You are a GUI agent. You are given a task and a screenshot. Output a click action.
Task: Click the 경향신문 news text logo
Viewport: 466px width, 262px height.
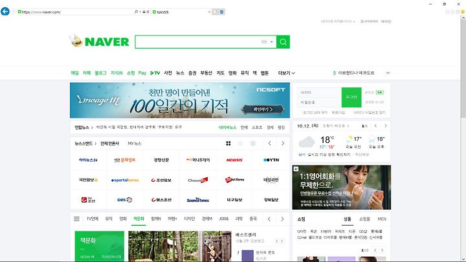(161, 160)
